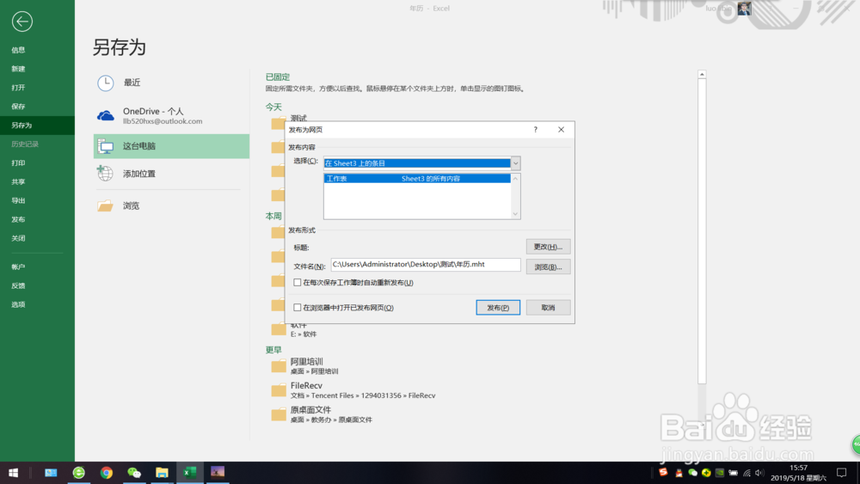Viewport: 860px width, 484px height.
Task: Open the notification center icon
Action: coord(842,473)
